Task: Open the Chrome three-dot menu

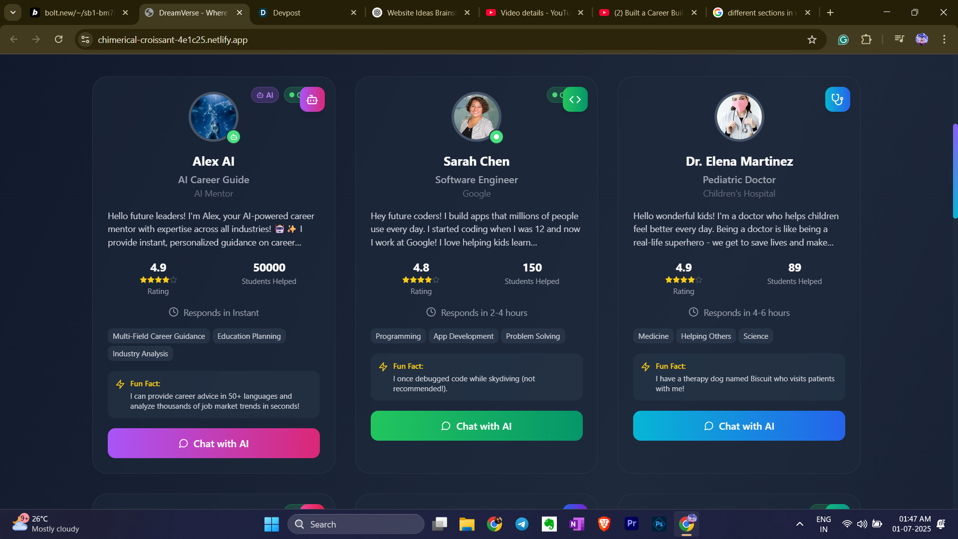Action: click(944, 39)
